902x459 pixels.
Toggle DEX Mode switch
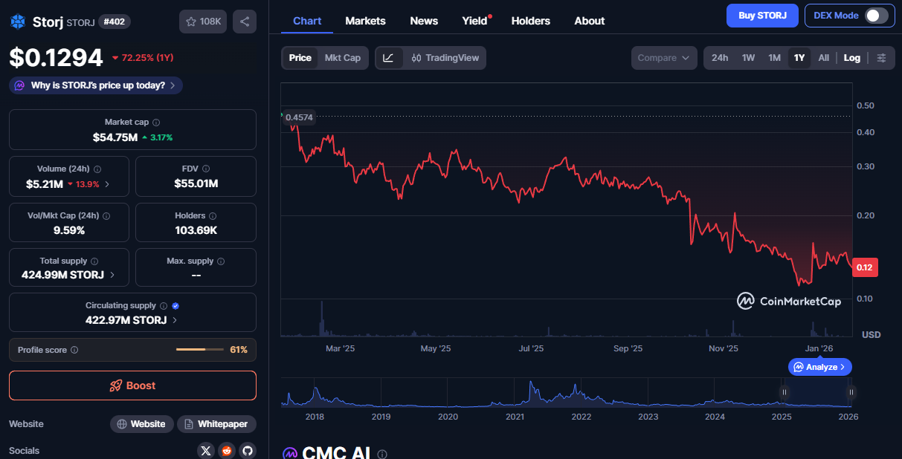click(876, 16)
